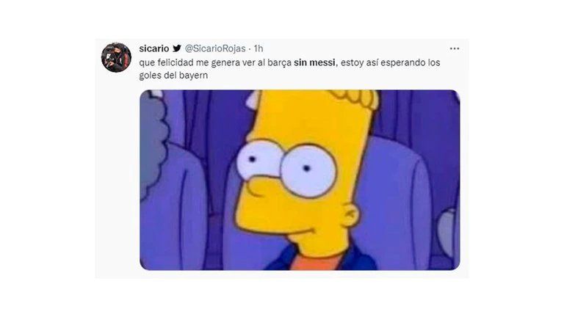Click Bart's large white eyes in image
This screenshot has height=317, width=564.
[286, 167]
